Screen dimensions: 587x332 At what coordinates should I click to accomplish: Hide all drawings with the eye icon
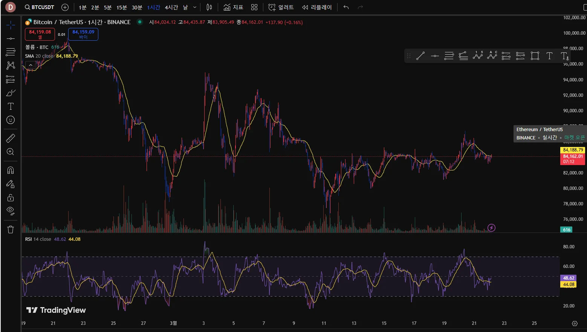[x=11, y=211]
